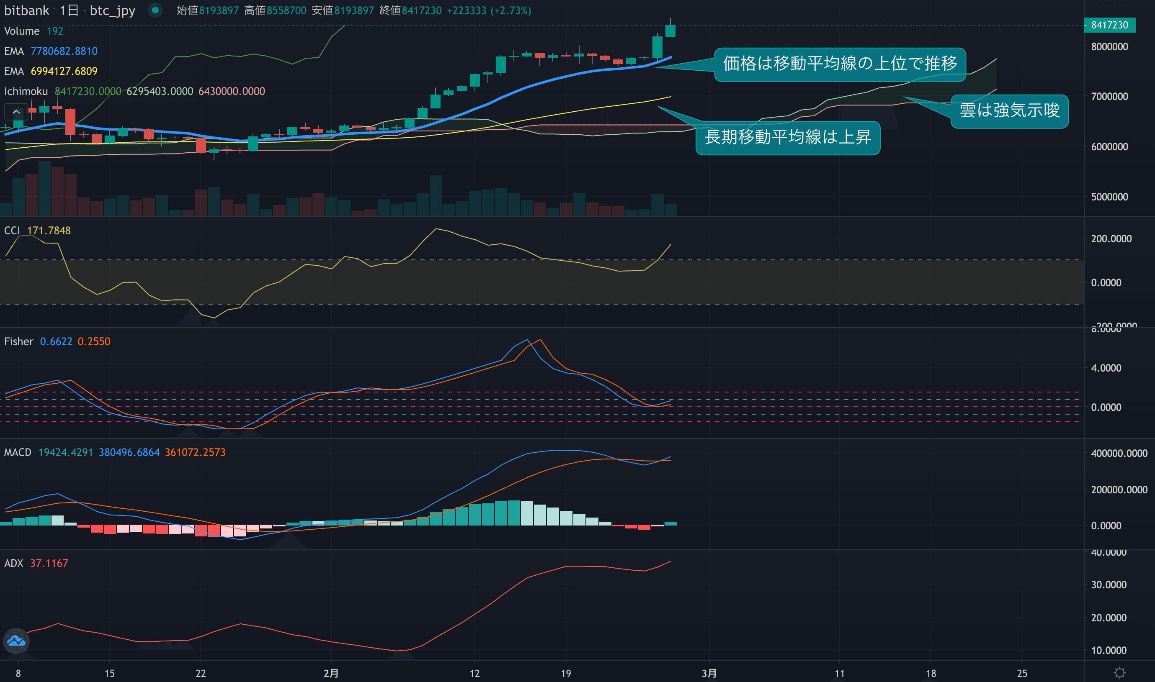The height and width of the screenshot is (682, 1155).
Task: Click the current price label 8417230
Action: pyautogui.click(x=1109, y=25)
